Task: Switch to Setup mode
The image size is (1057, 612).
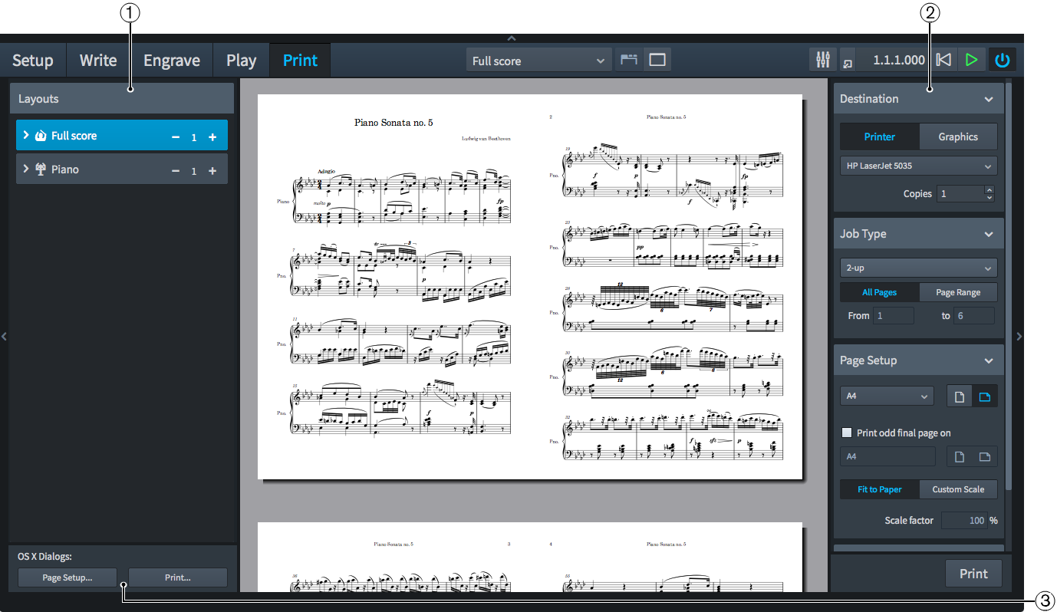Action: [x=33, y=61]
